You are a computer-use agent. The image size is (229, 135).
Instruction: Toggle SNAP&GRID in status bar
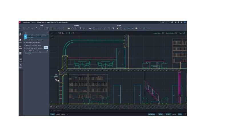point(151,114)
